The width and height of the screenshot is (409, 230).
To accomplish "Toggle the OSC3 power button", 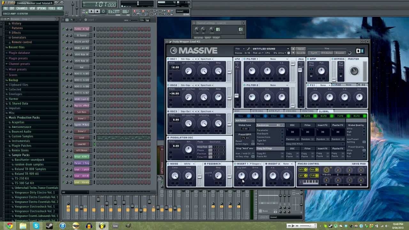I will click(x=168, y=111).
